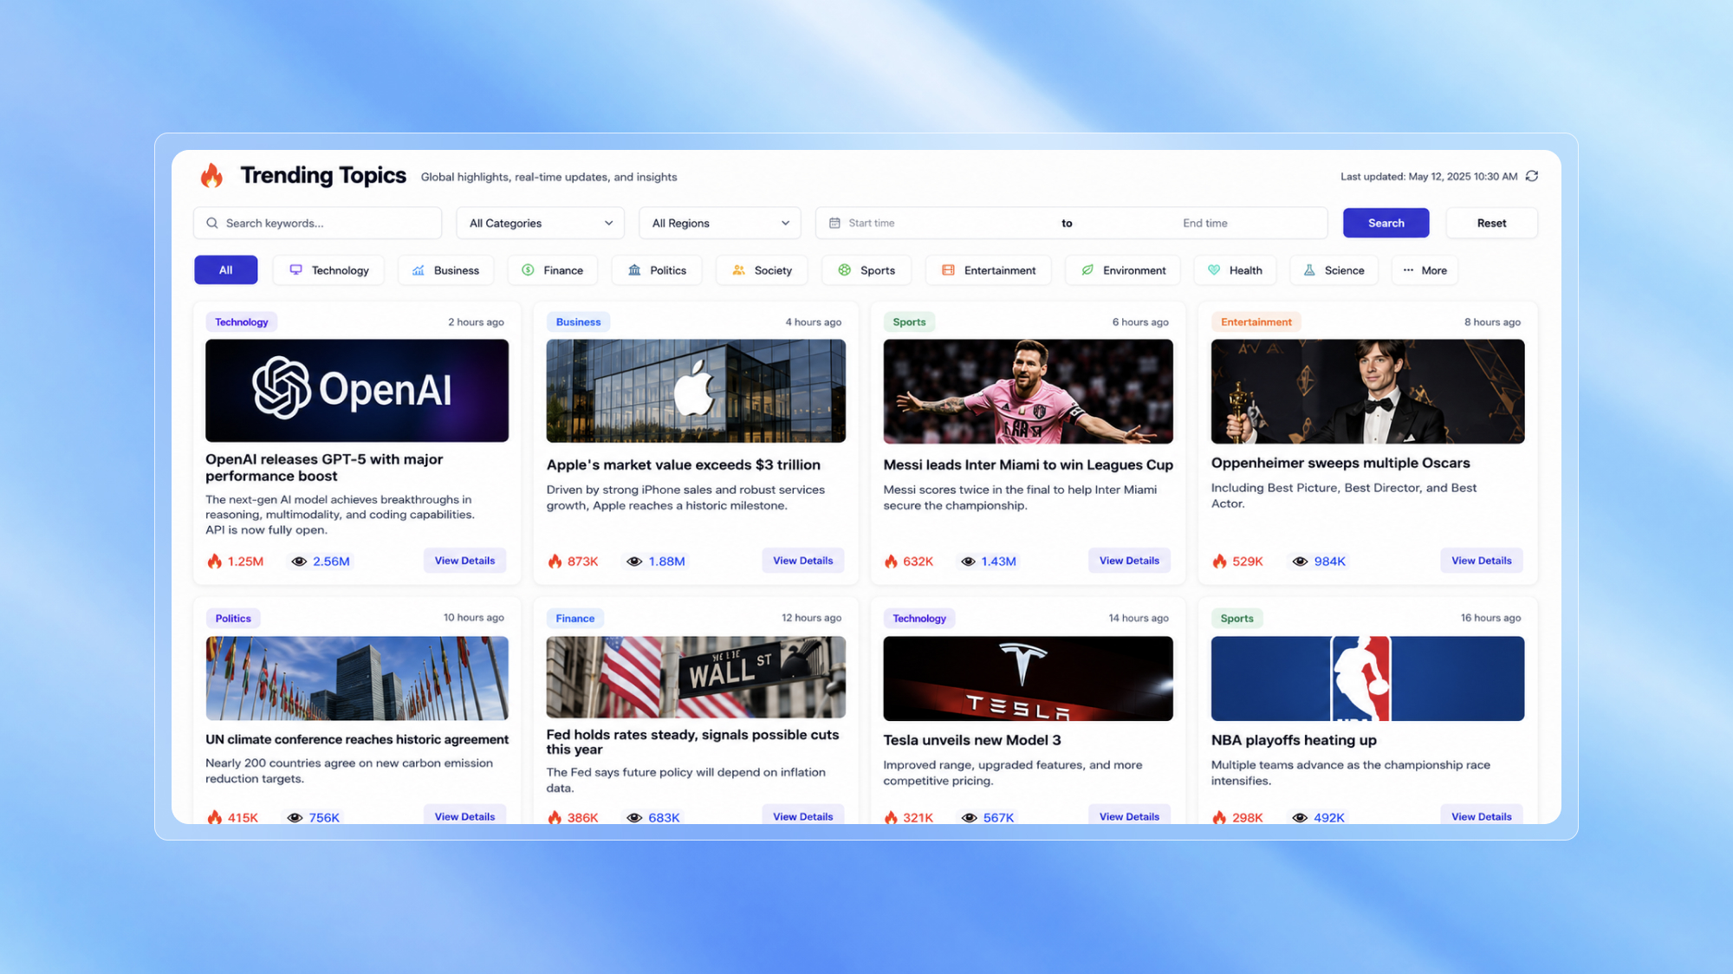
Task: Click the Reset button
Action: 1491,223
